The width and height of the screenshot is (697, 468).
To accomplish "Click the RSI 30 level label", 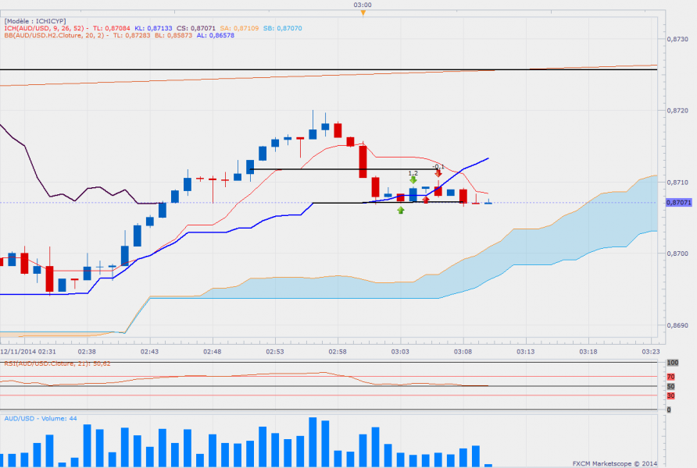I will [x=670, y=395].
